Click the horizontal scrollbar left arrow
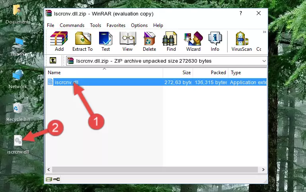 49,169
